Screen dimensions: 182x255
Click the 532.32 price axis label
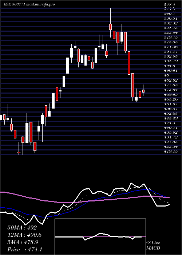(170, 23)
